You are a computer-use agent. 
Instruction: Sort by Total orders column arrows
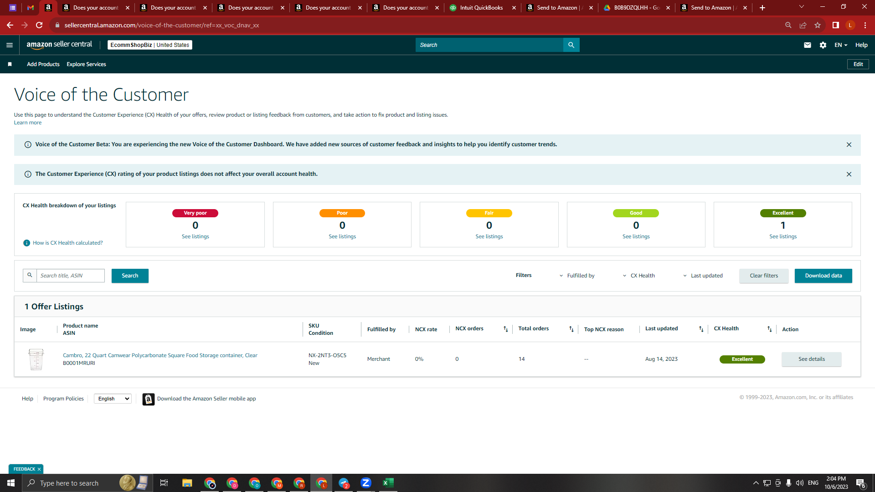tap(571, 329)
